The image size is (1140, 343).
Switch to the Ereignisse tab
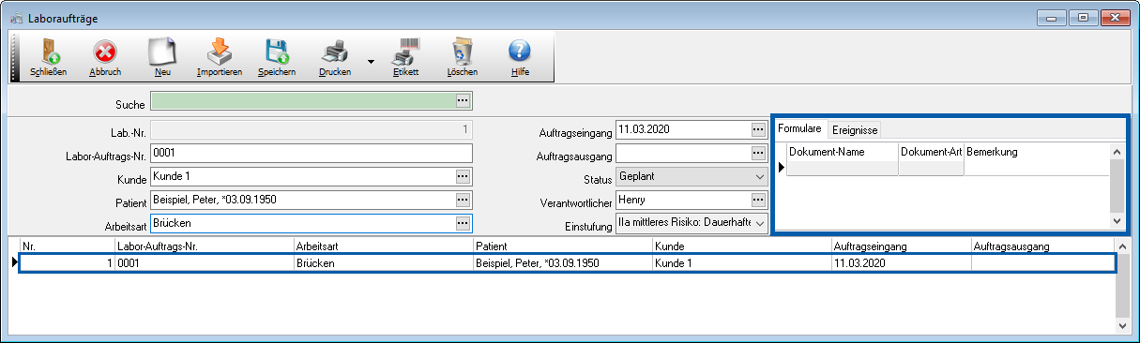[855, 130]
